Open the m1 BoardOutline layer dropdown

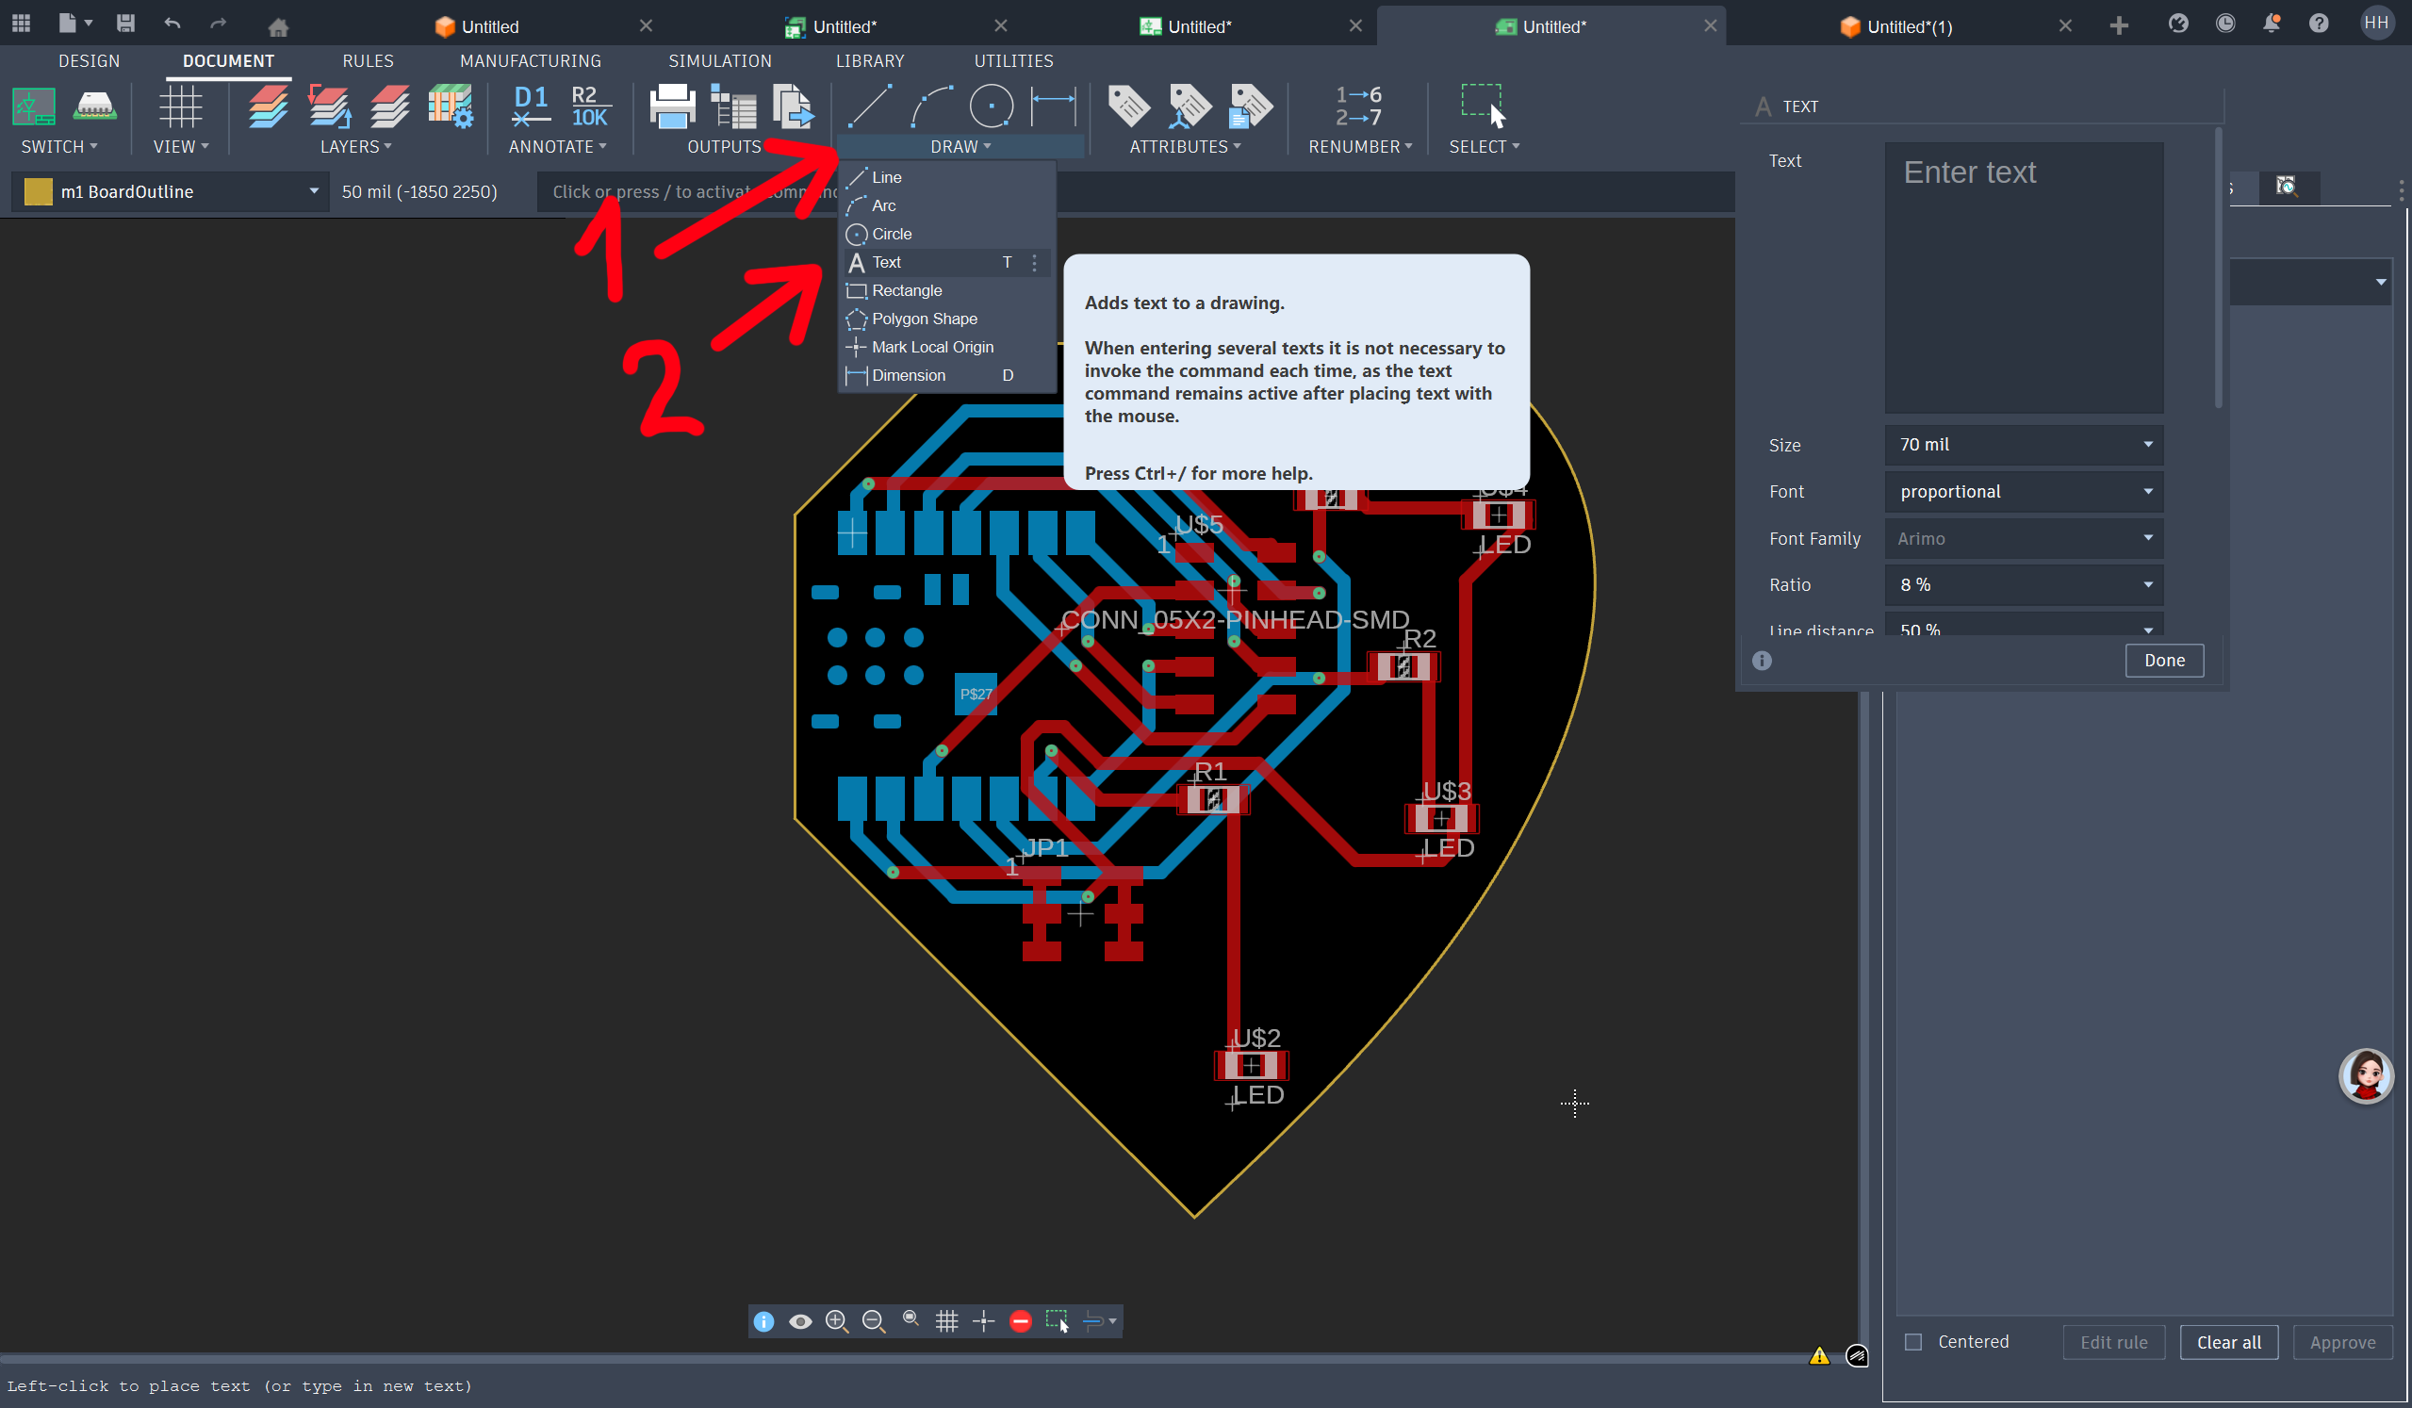click(x=313, y=191)
